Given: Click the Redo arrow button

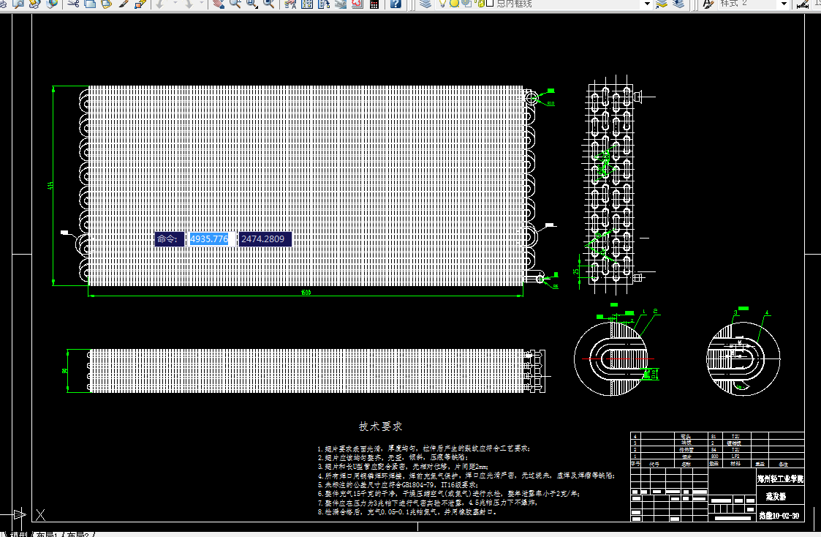Looking at the screenshot, I should pyautogui.click(x=189, y=4).
